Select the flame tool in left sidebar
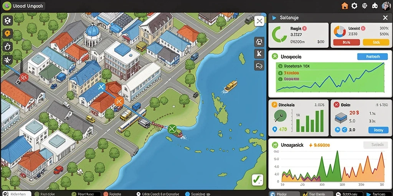This screenshot has height=196, width=393. [8, 46]
